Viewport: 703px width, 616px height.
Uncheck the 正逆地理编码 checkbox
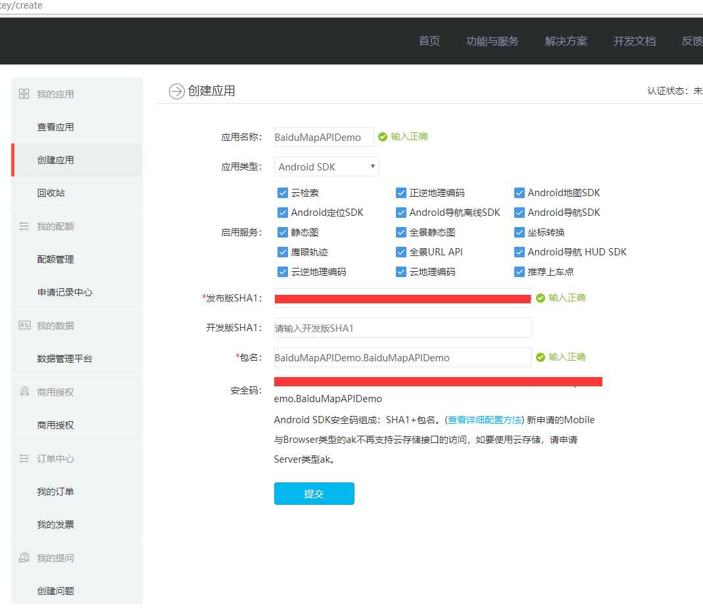(400, 193)
